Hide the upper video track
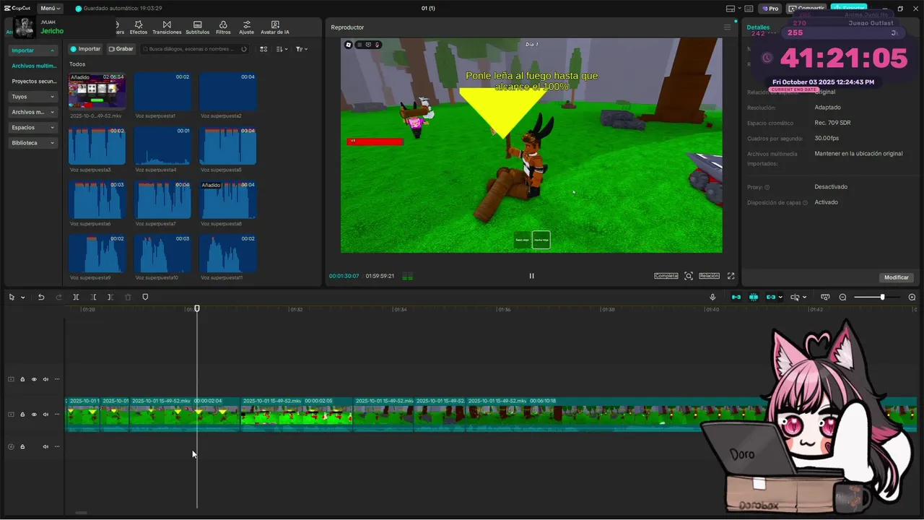 point(34,379)
